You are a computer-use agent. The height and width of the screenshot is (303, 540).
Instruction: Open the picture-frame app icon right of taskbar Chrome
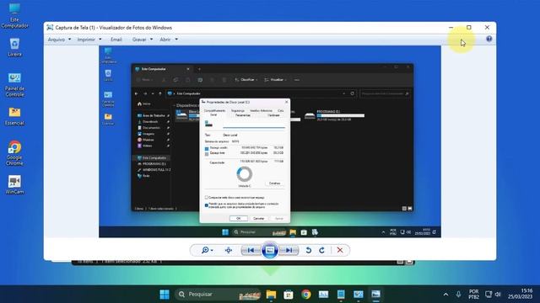(323, 295)
